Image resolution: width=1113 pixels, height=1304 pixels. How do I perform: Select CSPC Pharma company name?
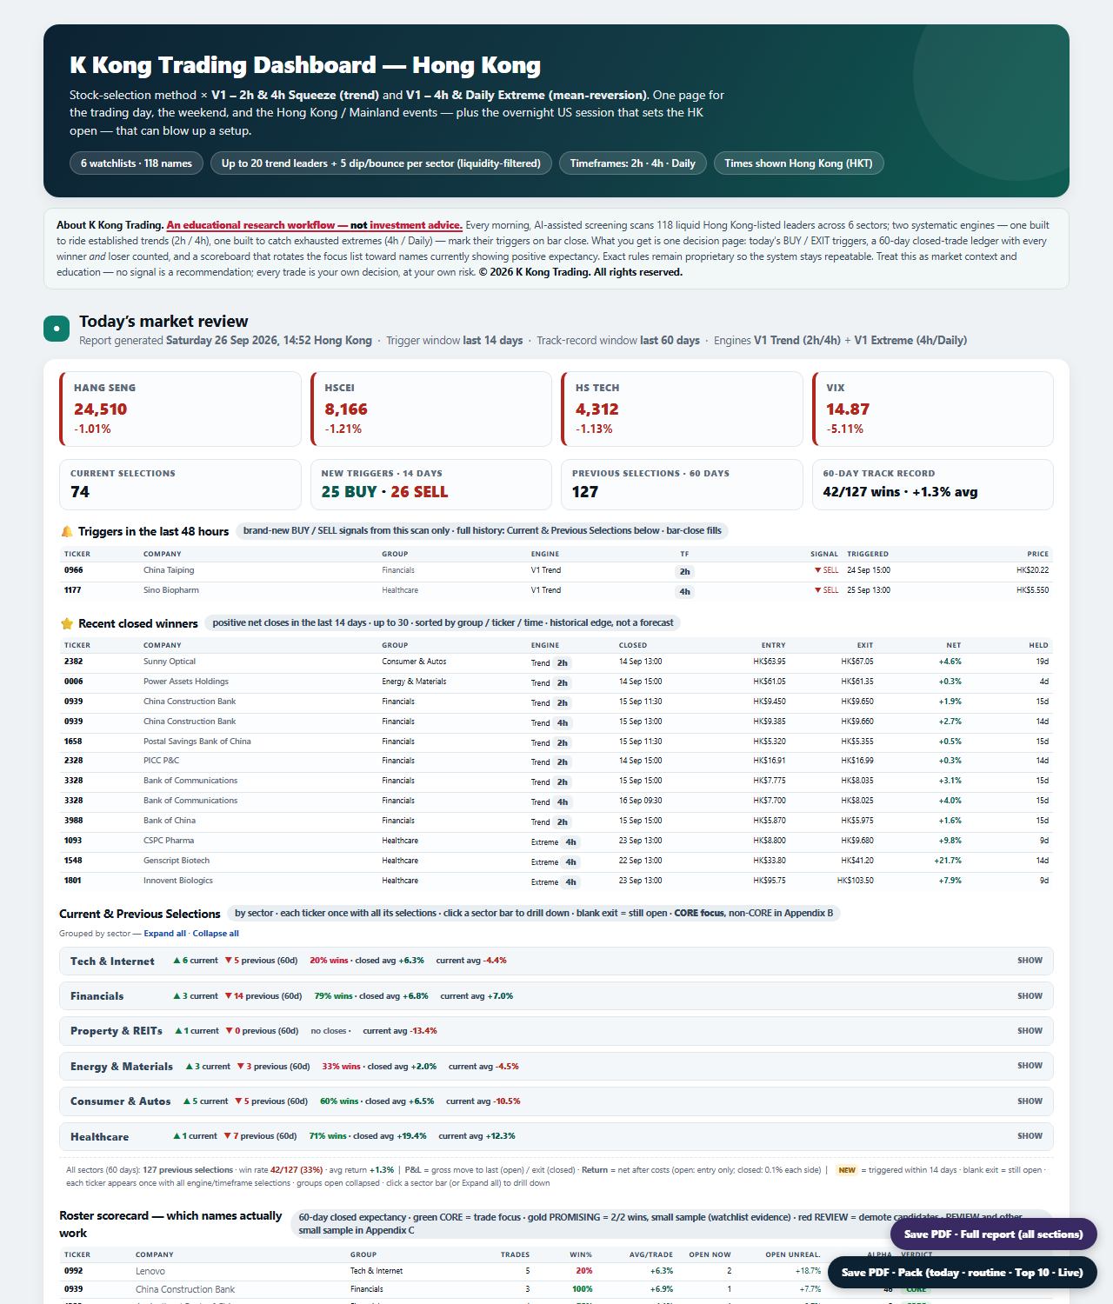pos(169,841)
